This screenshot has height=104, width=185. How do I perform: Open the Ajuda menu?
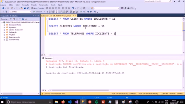pyautogui.click(x=60, y=5)
